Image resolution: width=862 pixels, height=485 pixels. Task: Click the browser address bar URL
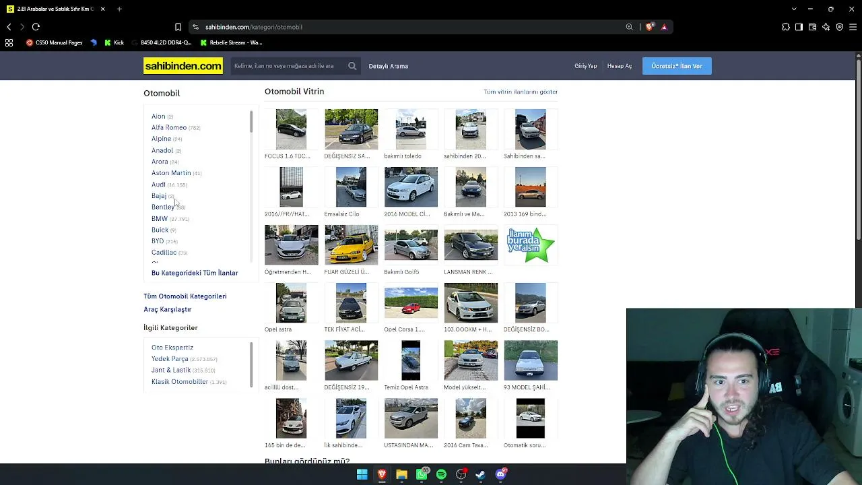point(254,27)
